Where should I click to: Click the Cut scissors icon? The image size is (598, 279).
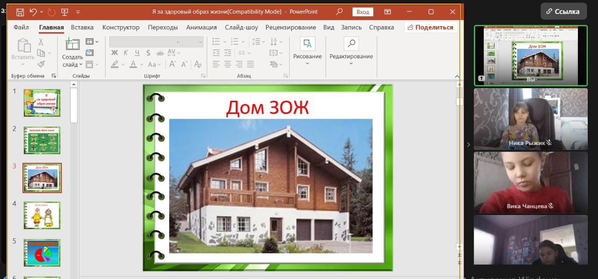[x=41, y=42]
